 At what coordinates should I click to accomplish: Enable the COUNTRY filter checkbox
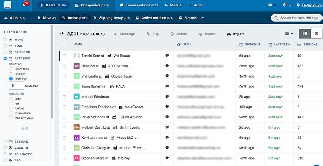click(x=5, y=148)
